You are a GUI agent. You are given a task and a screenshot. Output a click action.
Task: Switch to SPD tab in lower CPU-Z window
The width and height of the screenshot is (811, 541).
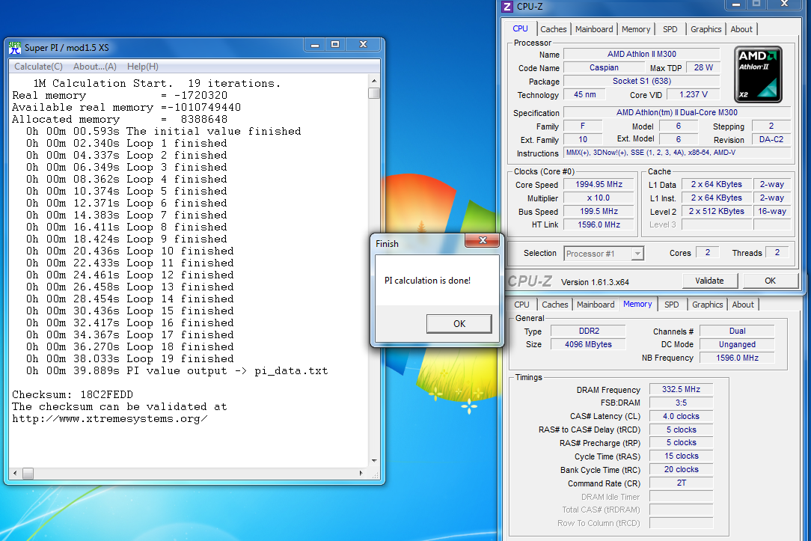(x=671, y=305)
